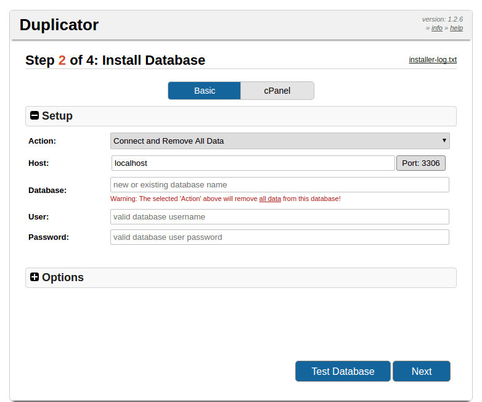This screenshot has width=482, height=402.
Task: Click the Setup section title text
Action: click(x=57, y=116)
